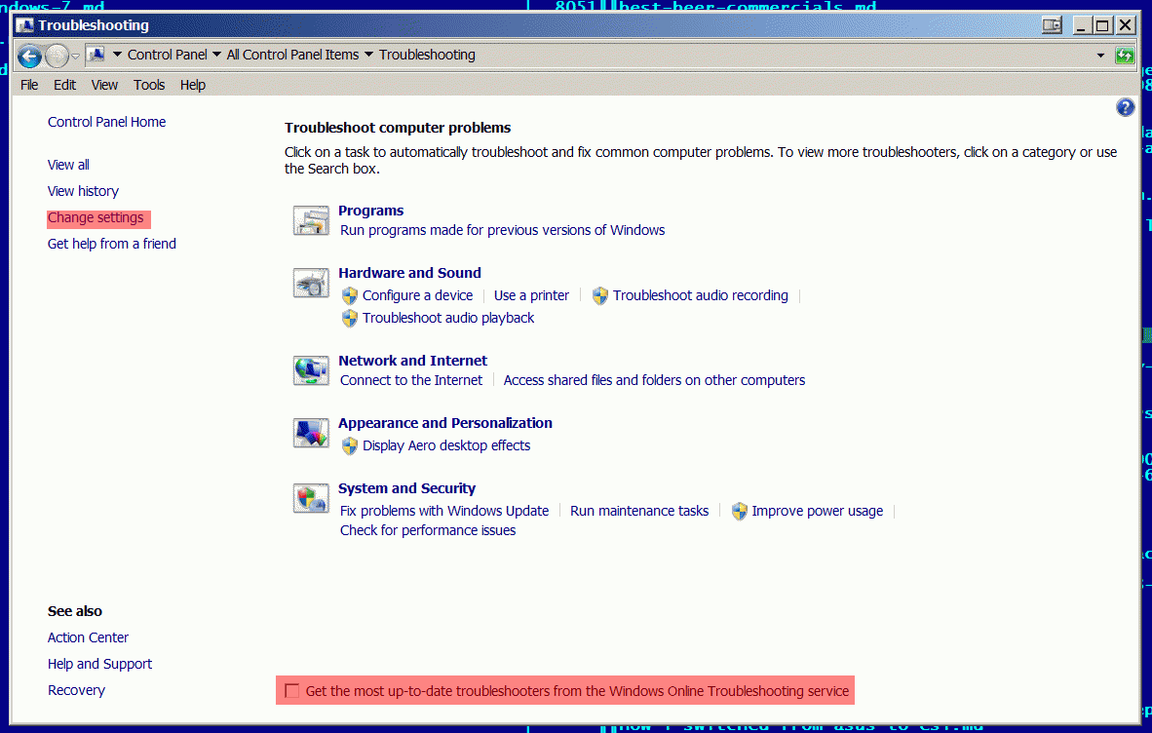This screenshot has height=733, width=1152.
Task: Click the shield icon beside Configure a device
Action: [x=350, y=296]
